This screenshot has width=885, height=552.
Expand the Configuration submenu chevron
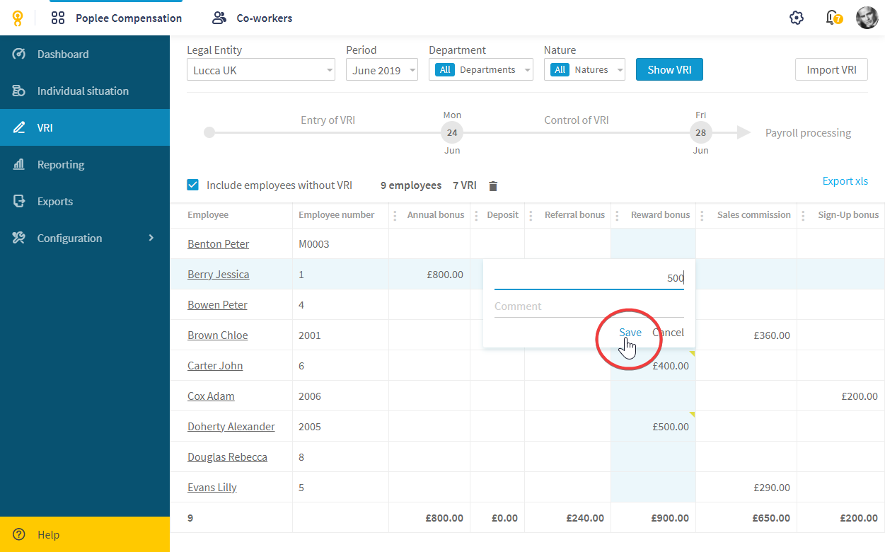[151, 238]
